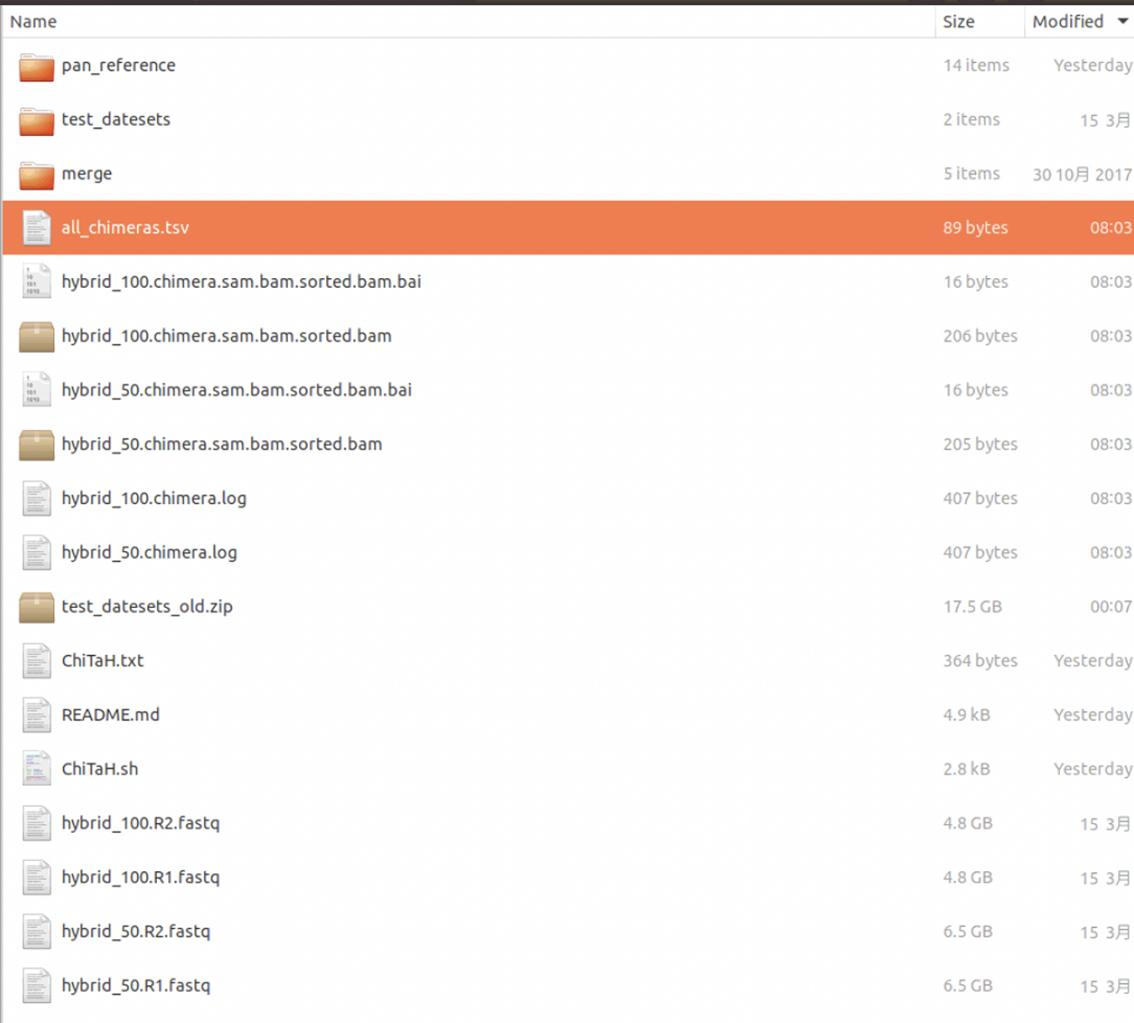Click the '16 bytes' size of hybrid_50.chimera.sam.bam.sorted.bam.bai

(x=975, y=390)
